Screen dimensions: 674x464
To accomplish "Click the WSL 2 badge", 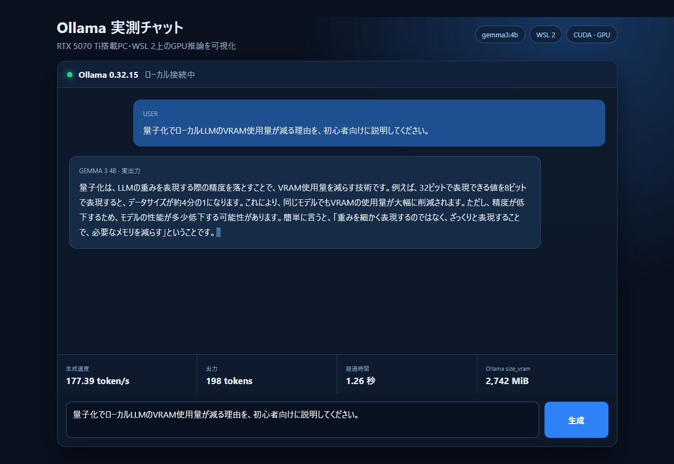I will (546, 35).
